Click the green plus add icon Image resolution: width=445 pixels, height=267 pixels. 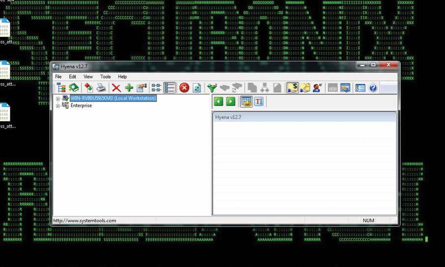point(129,88)
